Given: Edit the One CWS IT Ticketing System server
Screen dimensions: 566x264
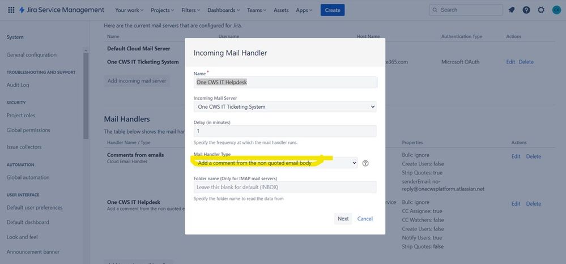Looking at the screenshot, I should click(510, 62).
